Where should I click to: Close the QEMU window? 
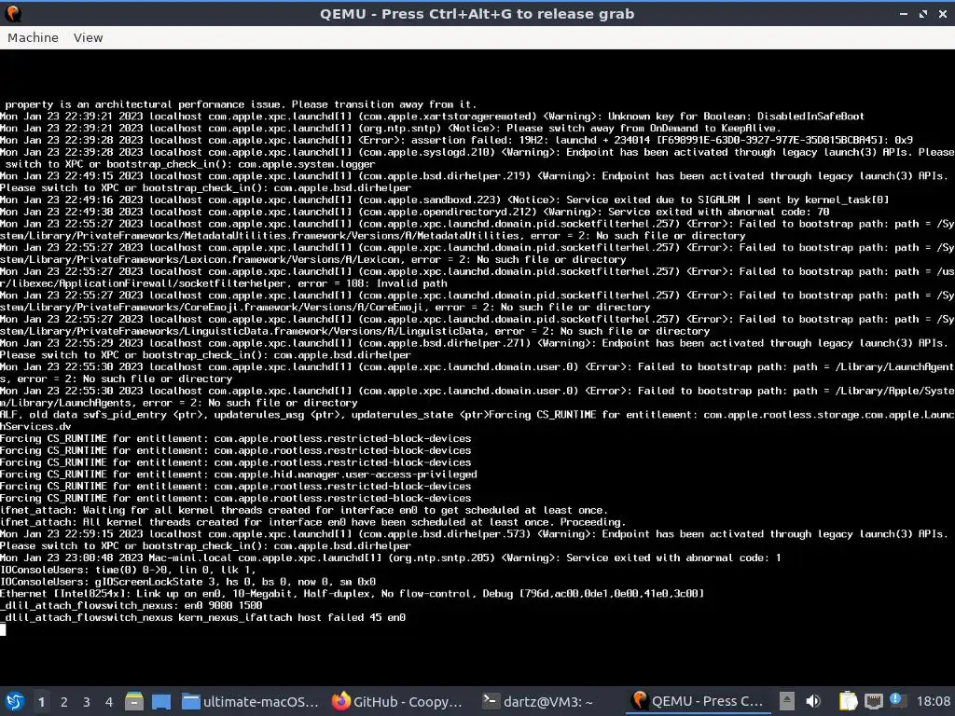943,13
